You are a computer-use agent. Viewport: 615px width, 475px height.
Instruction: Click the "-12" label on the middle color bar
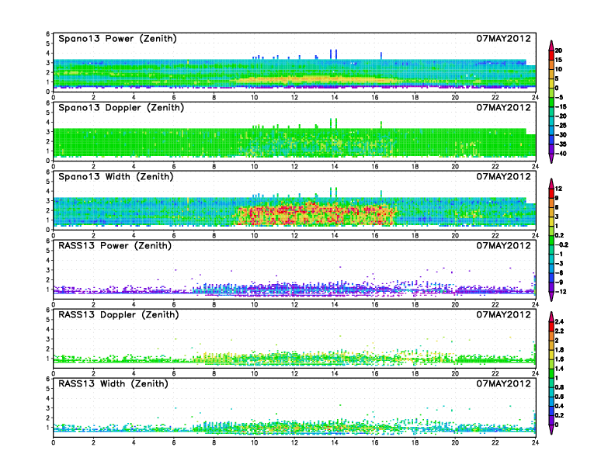(x=561, y=292)
